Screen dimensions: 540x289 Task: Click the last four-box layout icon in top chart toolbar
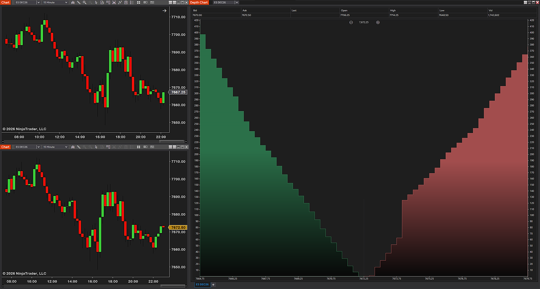152,3
